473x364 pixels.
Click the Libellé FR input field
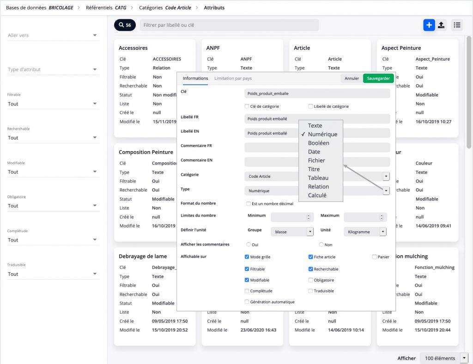click(317, 119)
